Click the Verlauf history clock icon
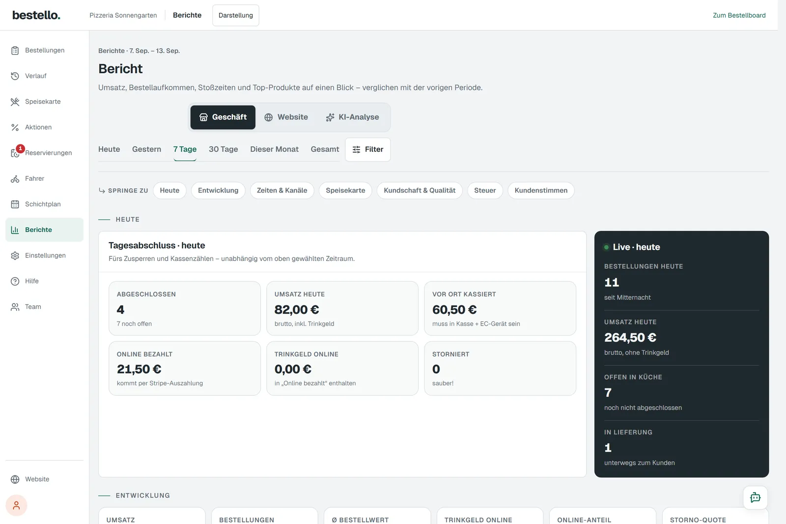Image resolution: width=786 pixels, height=524 pixels. (x=15, y=76)
